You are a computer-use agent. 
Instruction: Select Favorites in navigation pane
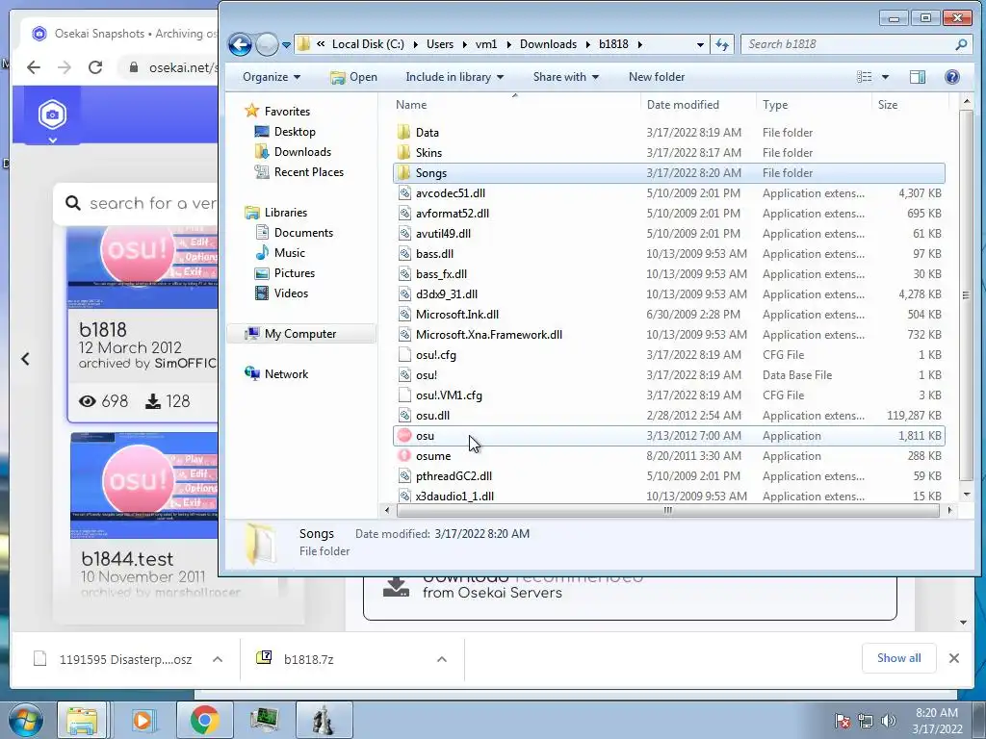point(278,112)
